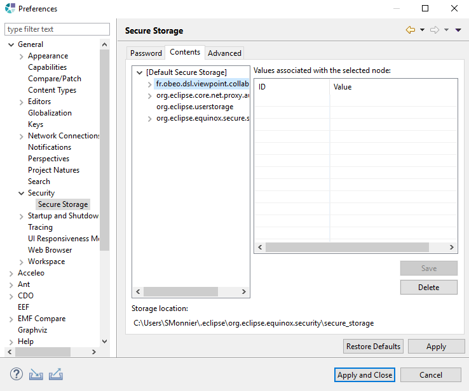Click the forward navigation arrow icon
This screenshot has width=469, height=391.
[435, 30]
